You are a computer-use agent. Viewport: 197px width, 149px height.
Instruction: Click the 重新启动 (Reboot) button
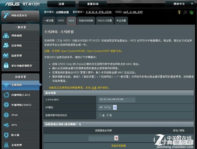coord(93,4)
